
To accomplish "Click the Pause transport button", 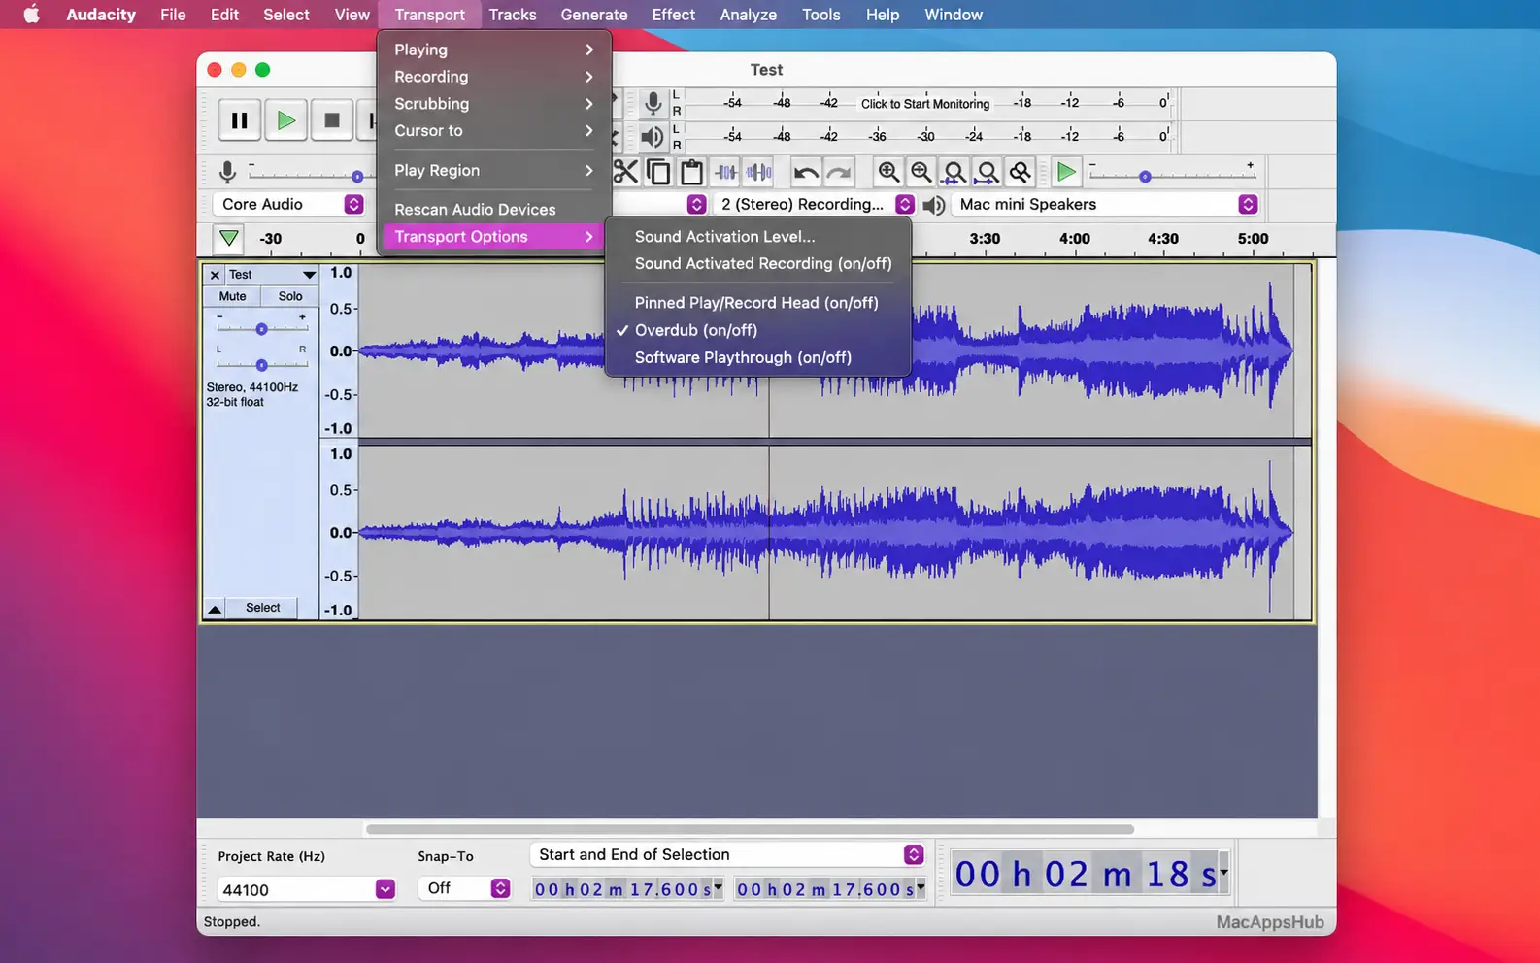I will [239, 120].
